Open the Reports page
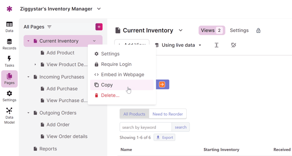Image resolution: width=292 pixels, height=156 pixels. [x=48, y=149]
